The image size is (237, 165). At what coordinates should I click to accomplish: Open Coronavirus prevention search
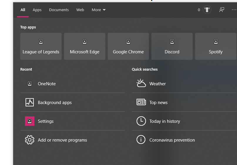184,140
